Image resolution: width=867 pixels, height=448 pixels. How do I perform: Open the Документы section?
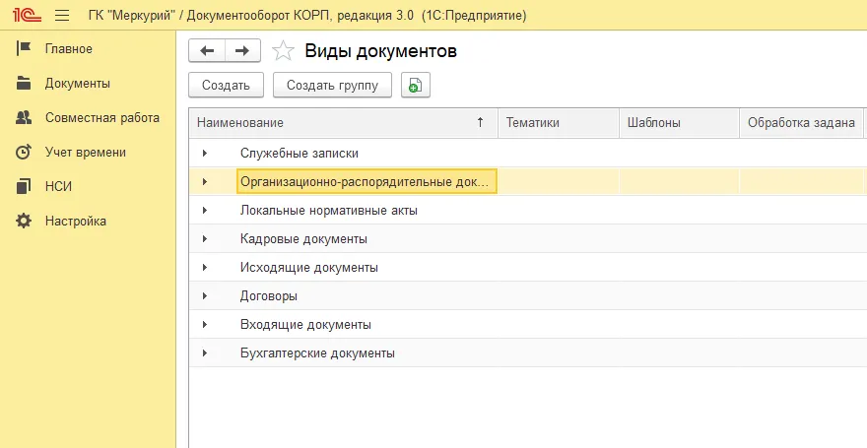click(78, 84)
